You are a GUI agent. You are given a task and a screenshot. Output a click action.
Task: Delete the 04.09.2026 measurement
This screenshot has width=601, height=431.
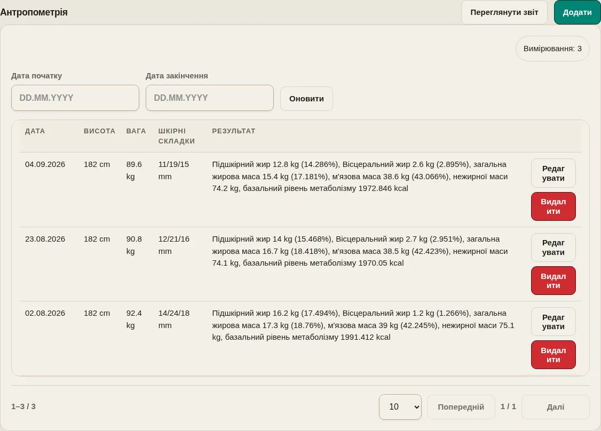pyautogui.click(x=553, y=206)
